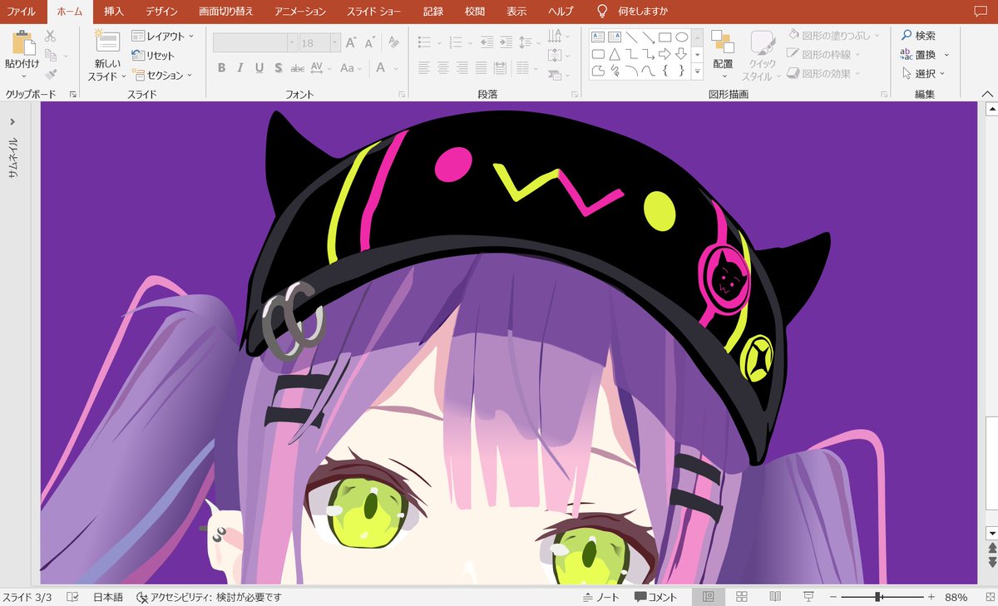Click the Reset (リセット) slide button
The image size is (998, 606).
tap(154, 56)
